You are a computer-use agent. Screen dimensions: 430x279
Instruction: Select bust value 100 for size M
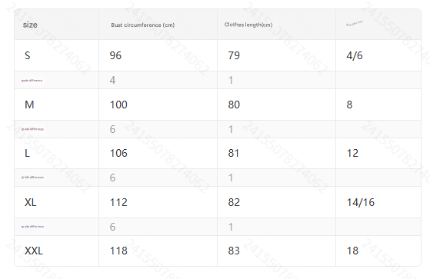pos(118,105)
